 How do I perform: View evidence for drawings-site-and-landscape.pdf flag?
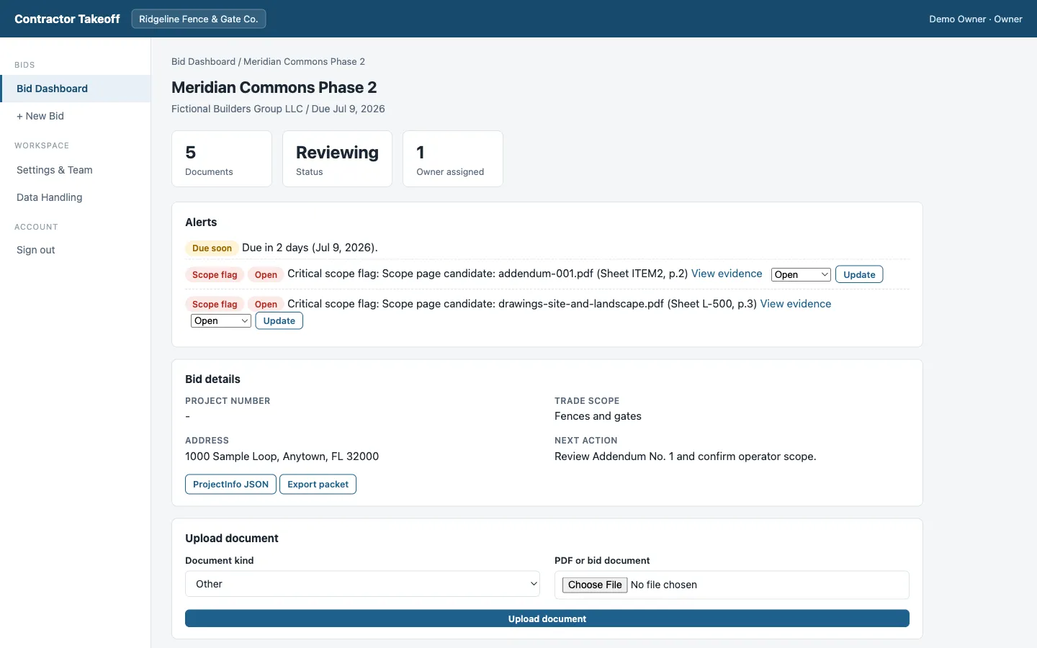(796, 304)
